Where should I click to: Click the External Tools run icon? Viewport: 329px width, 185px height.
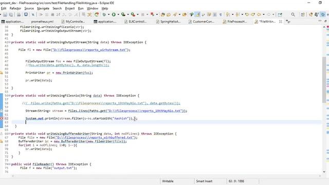coord(133,14)
